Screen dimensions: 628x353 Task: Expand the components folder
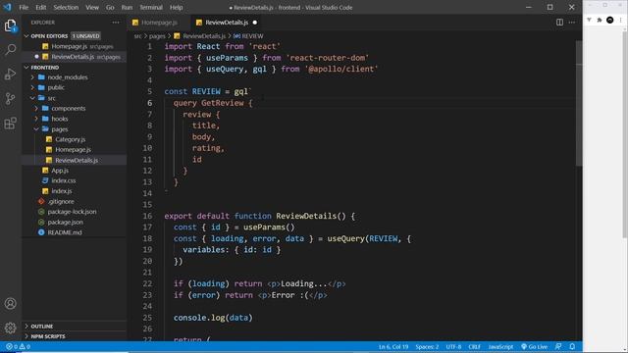pyautogui.click(x=75, y=109)
